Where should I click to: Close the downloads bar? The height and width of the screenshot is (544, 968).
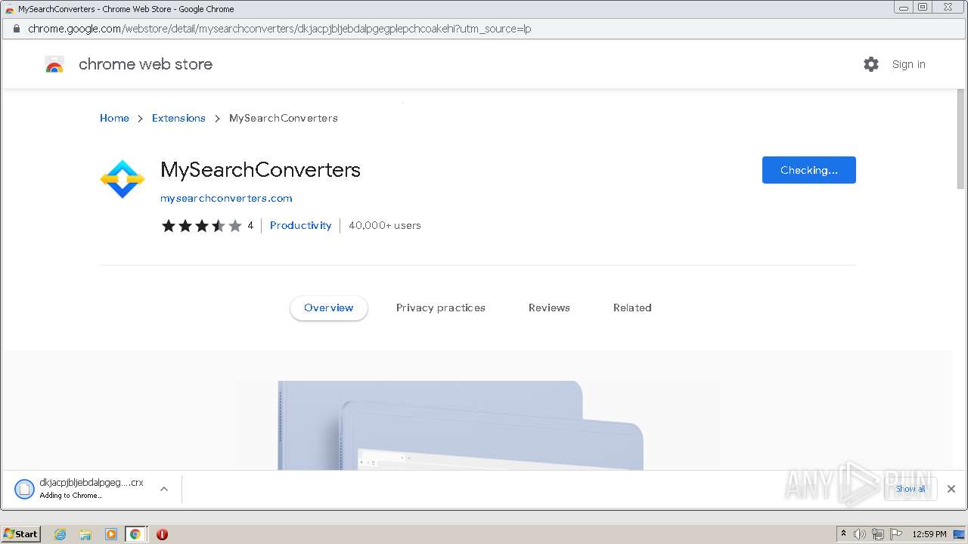[951, 489]
